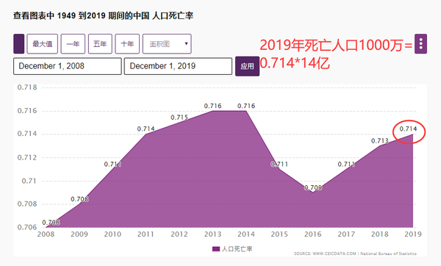
Task: Click the 2014 data label 0.716
Action: pos(246,106)
